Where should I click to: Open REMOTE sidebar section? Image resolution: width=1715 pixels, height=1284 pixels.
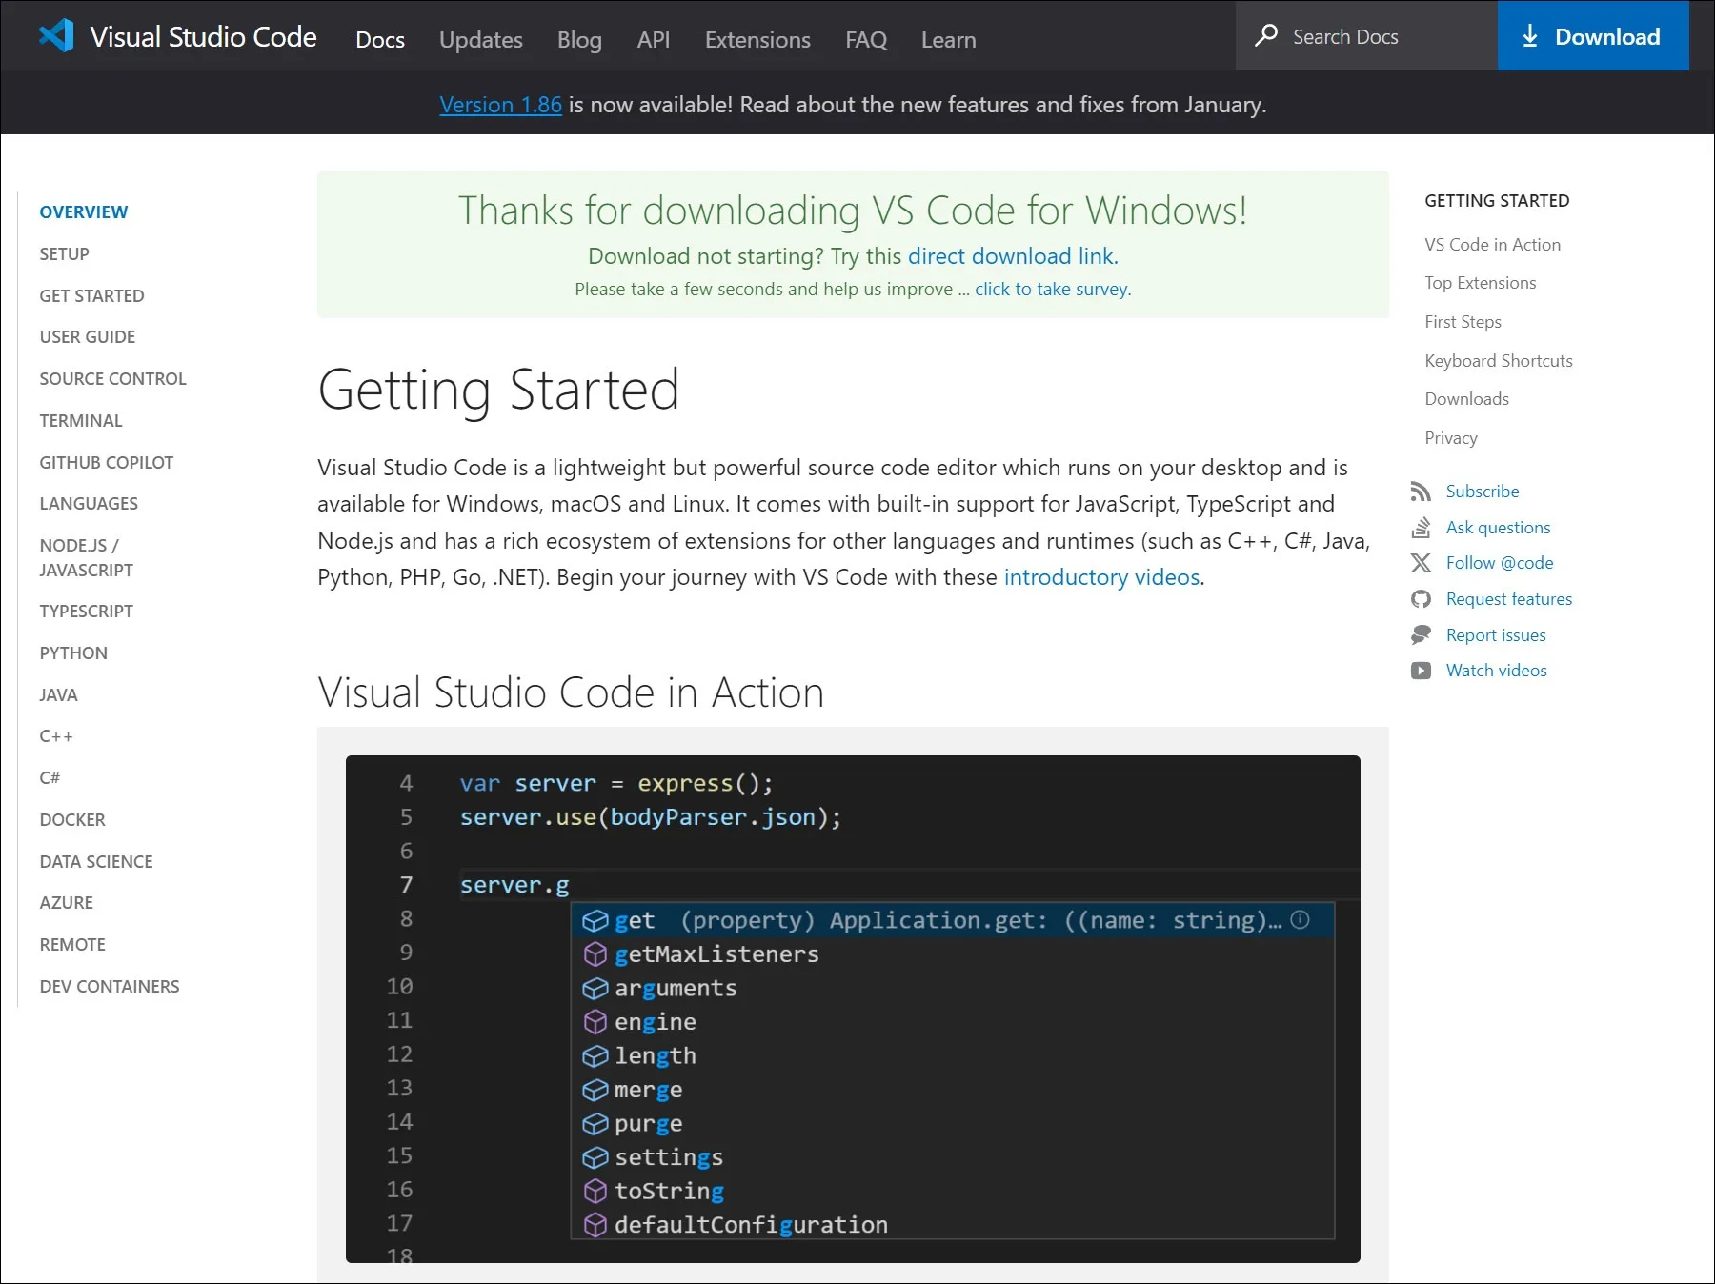[72, 945]
